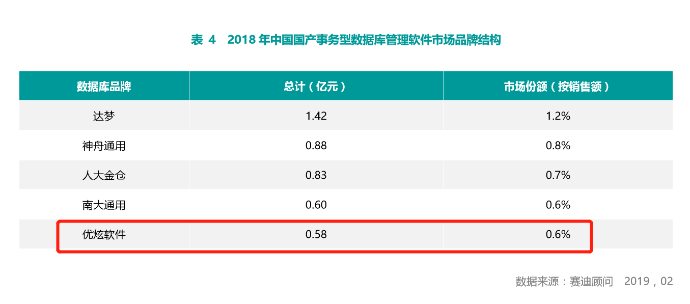This screenshot has width=690, height=304.
Task: Click the 0.83 total value cell
Action: click(316, 175)
